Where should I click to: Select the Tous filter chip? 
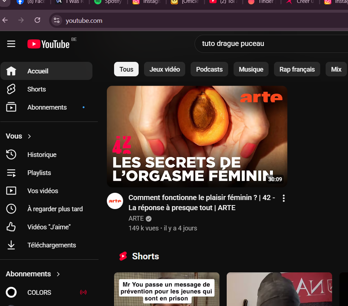[x=126, y=69]
